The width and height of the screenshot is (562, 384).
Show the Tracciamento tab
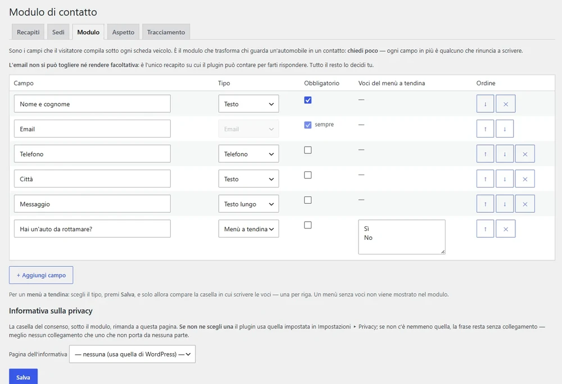point(166,32)
